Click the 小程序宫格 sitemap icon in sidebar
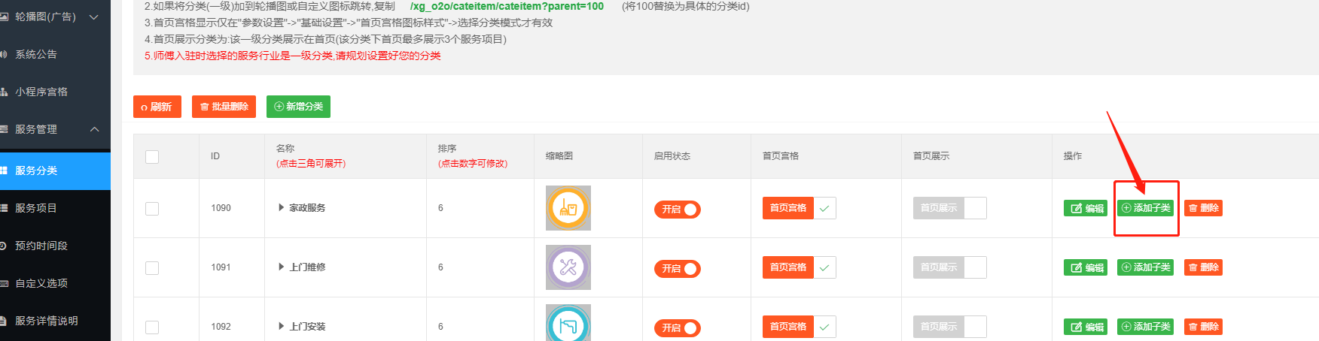Screen dimensions: 1319x341 (x=4, y=92)
